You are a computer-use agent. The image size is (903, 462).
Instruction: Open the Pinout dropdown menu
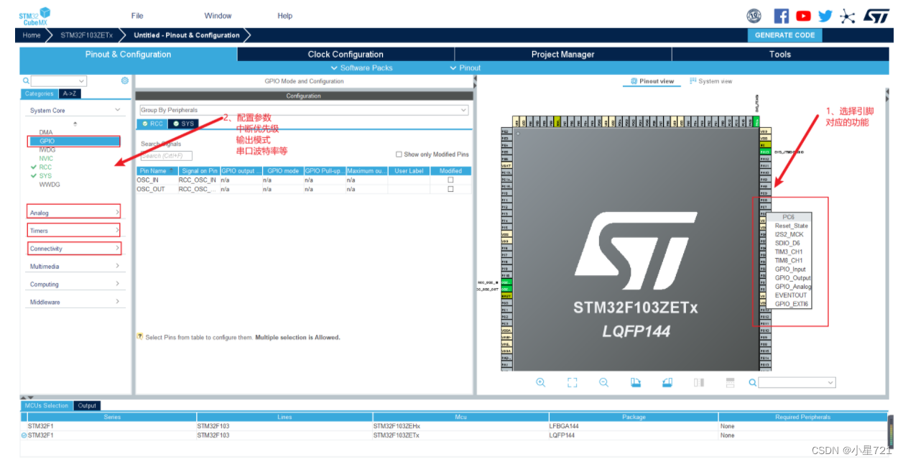coord(466,68)
